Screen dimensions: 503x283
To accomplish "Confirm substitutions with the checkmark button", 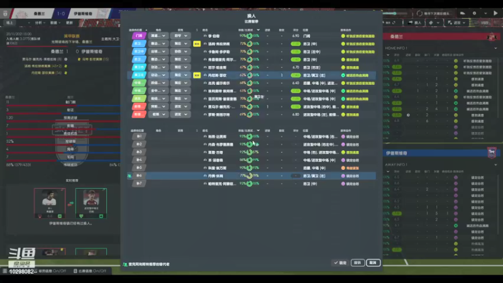I will click(340, 263).
